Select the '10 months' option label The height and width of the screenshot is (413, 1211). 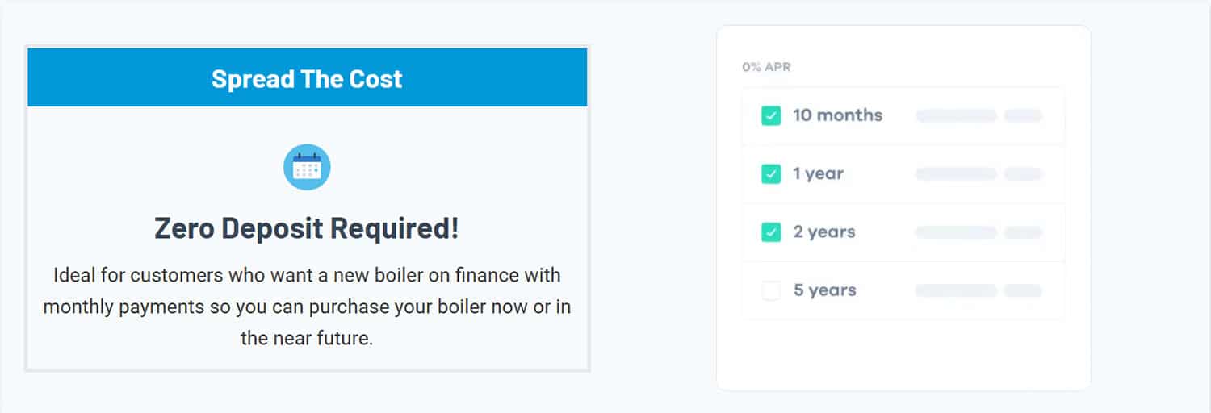837,115
